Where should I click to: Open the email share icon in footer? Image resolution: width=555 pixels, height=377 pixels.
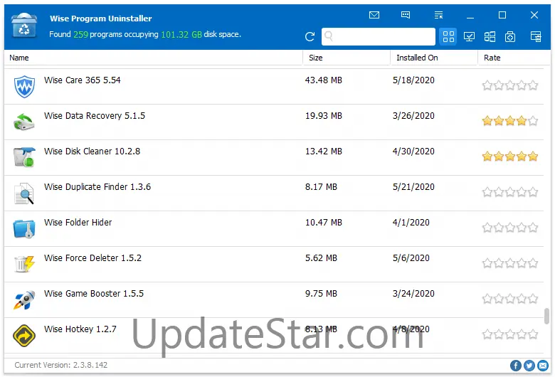click(x=543, y=366)
